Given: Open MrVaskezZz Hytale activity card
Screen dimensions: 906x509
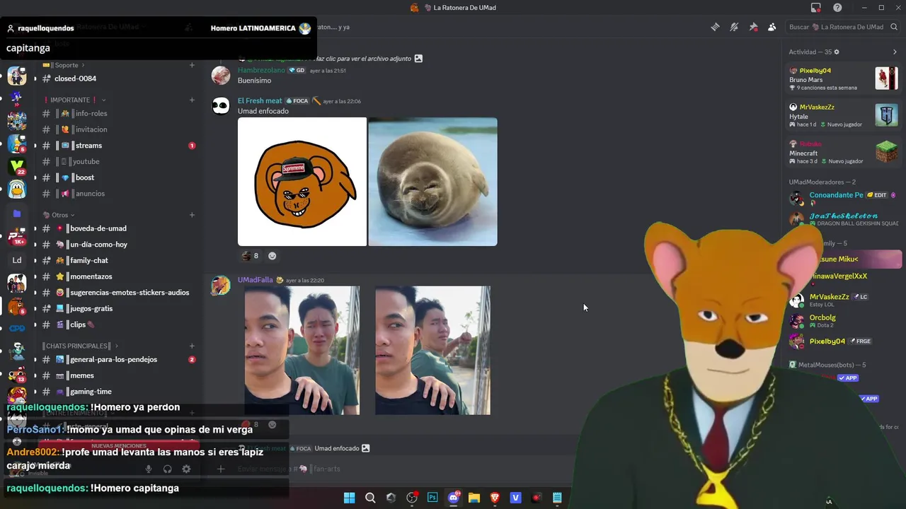Looking at the screenshot, I should [x=844, y=115].
